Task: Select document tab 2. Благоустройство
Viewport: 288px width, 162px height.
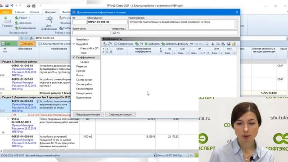Action: (54, 44)
